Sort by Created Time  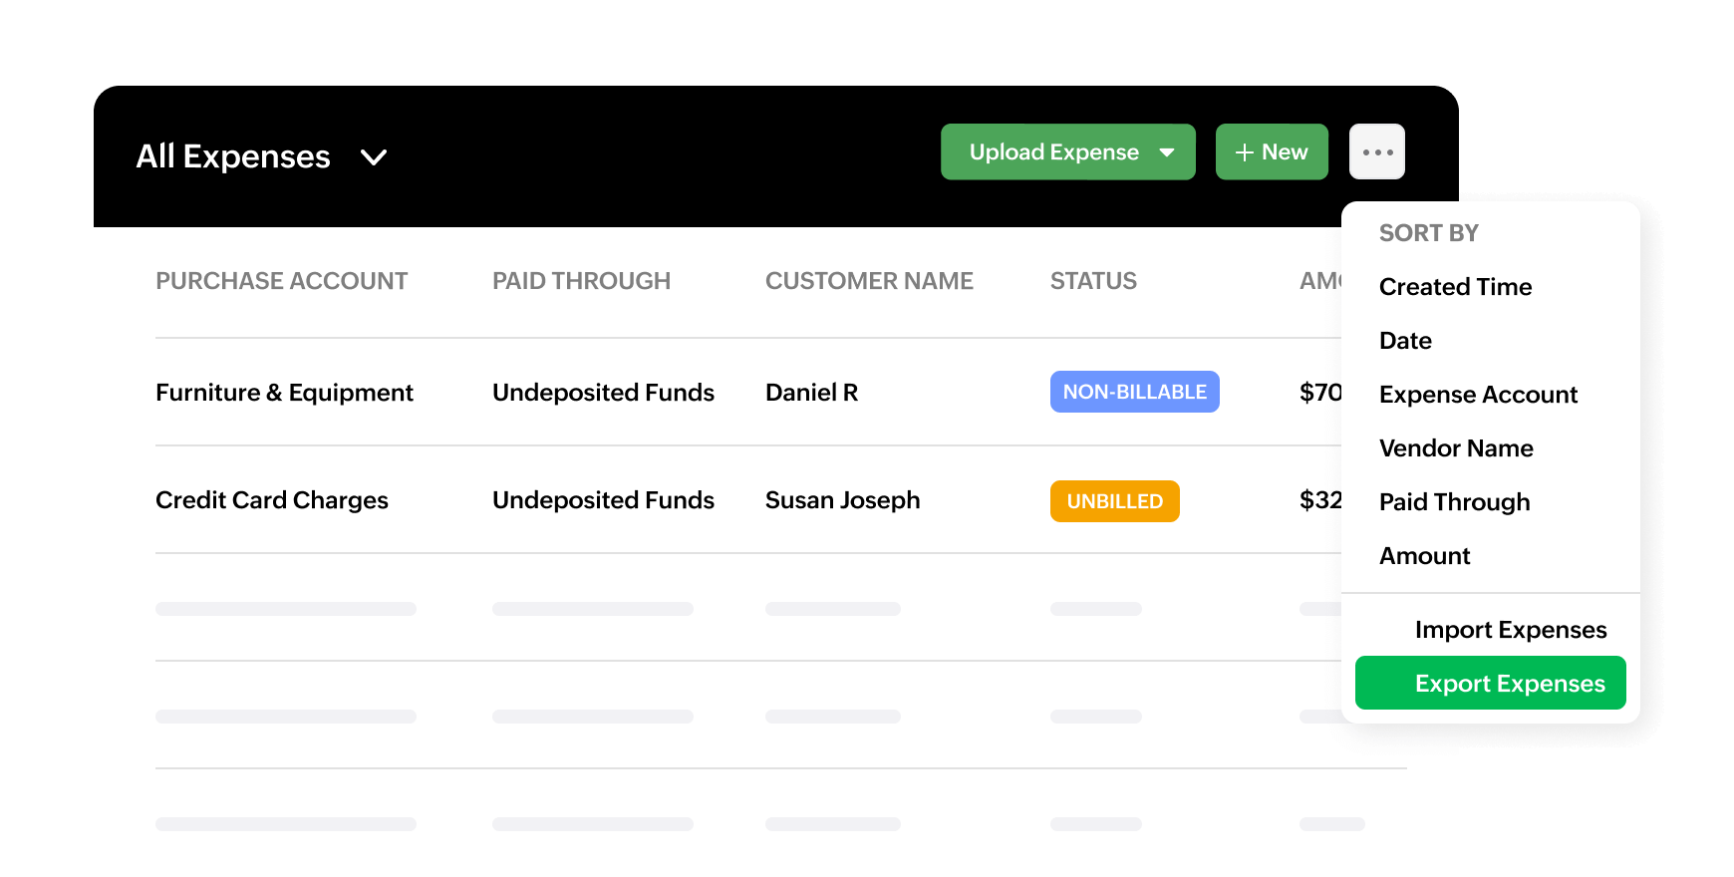pos(1455,287)
